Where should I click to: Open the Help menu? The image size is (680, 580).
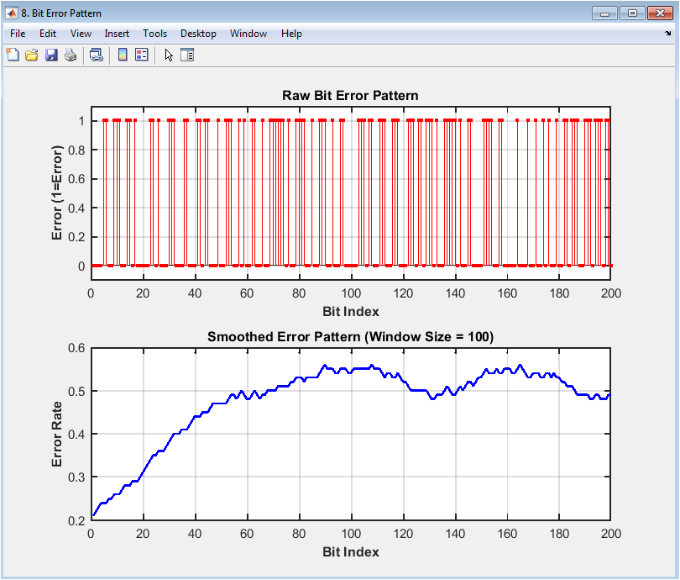291,34
